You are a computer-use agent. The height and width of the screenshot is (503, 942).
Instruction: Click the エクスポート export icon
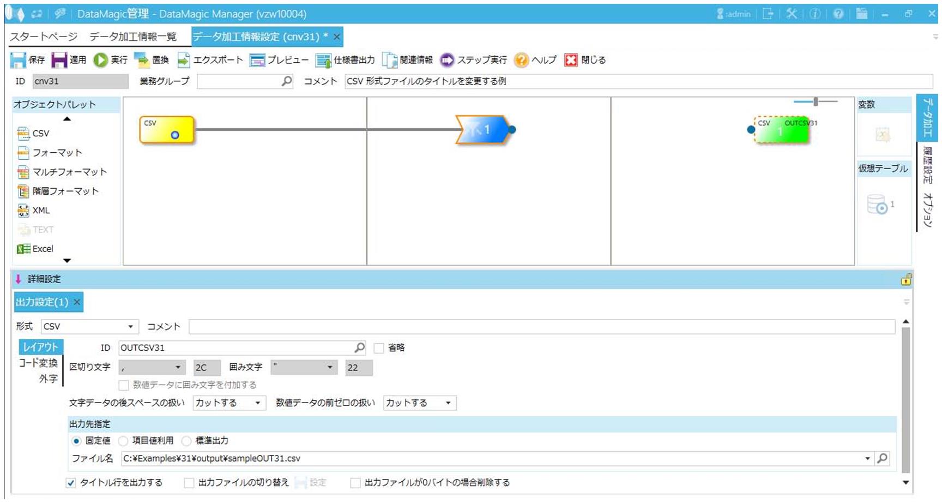(x=184, y=60)
